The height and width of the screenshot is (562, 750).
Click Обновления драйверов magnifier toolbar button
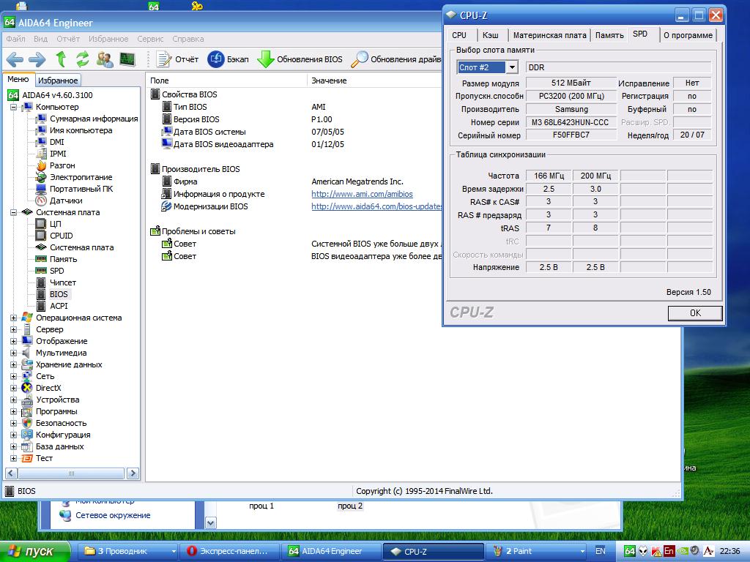pyautogui.click(x=396, y=59)
